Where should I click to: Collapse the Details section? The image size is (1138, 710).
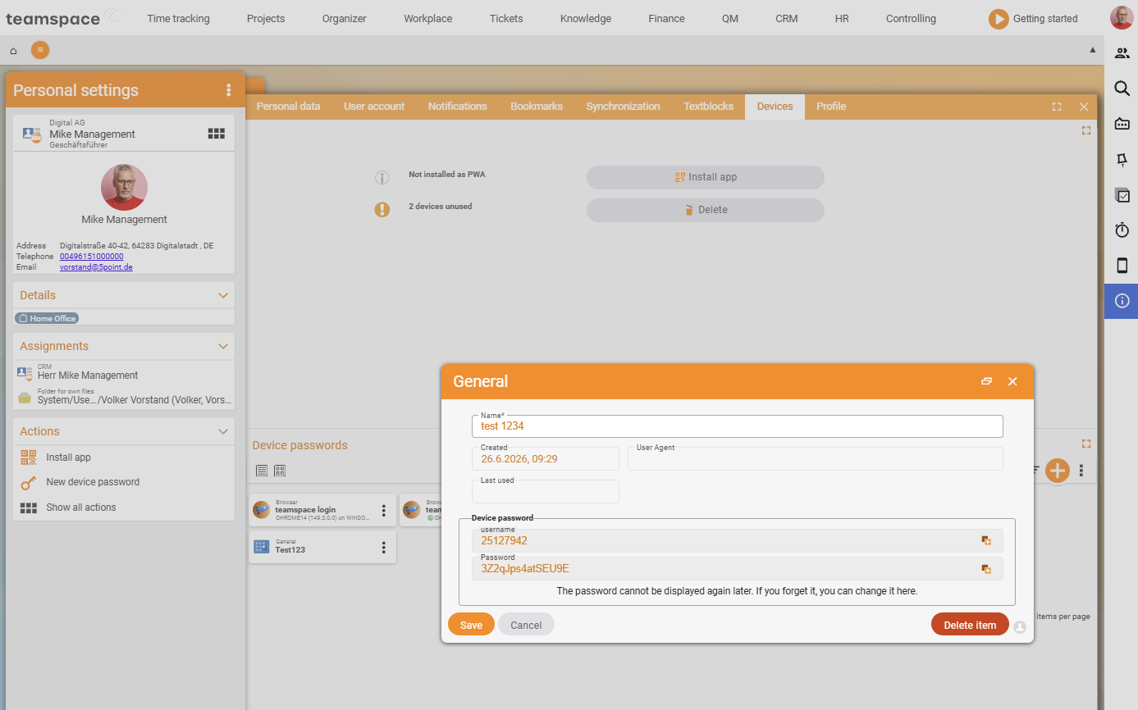223,295
